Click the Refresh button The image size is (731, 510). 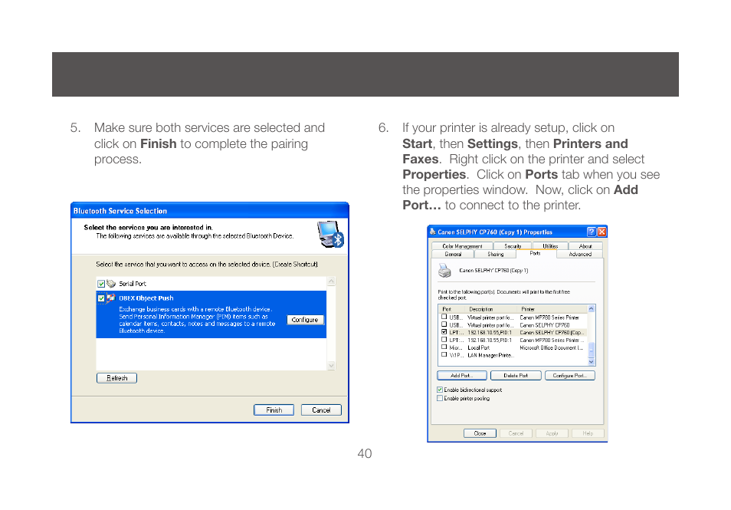point(116,378)
